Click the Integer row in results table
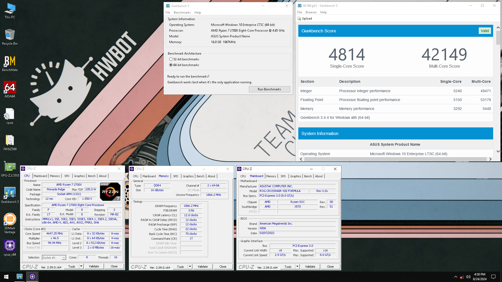Viewport: 502px width, 282px height. (x=396, y=91)
